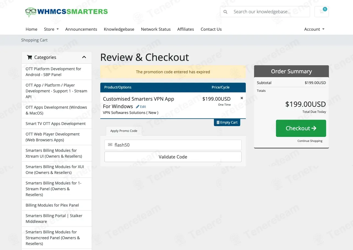The height and width of the screenshot is (250, 353).
Task: Click the green Checkout button
Action: point(301,128)
